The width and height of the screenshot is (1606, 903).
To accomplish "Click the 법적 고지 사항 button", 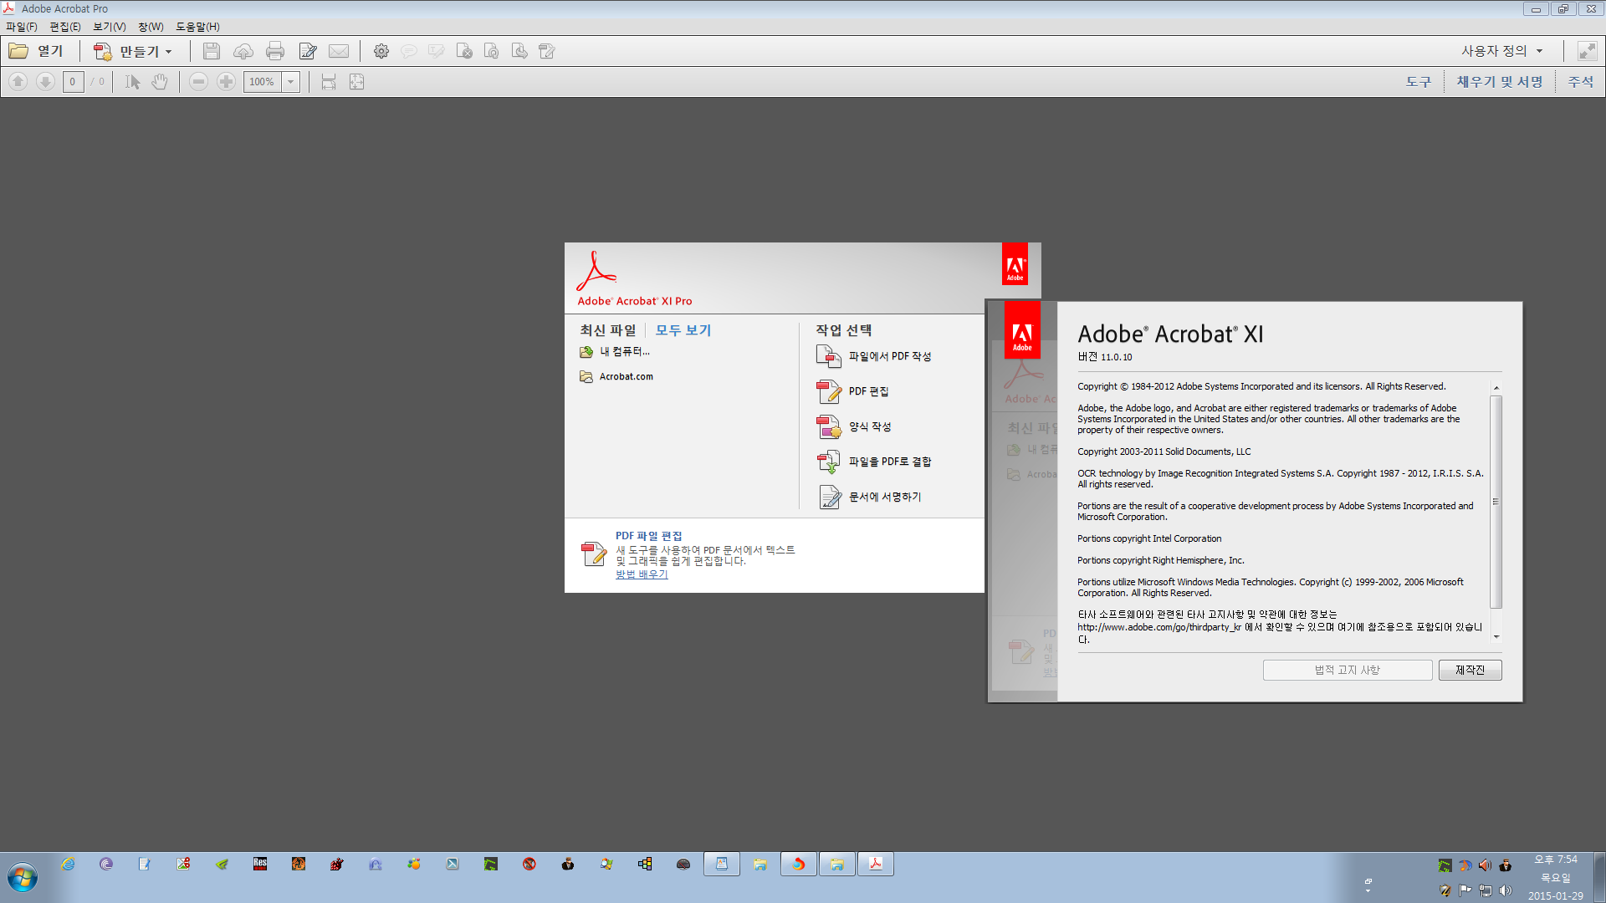I will tap(1348, 671).
